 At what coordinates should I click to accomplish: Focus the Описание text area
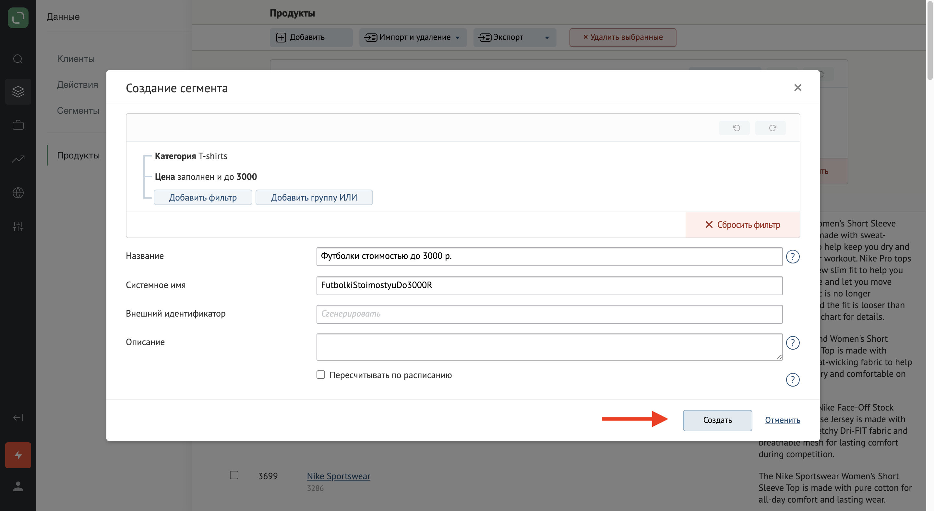coord(549,347)
